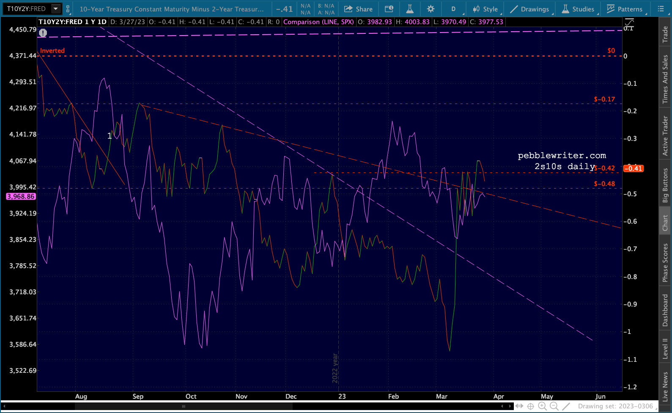672x413 pixels.
Task: Open the quote details info icon
Action: [x=389, y=9]
